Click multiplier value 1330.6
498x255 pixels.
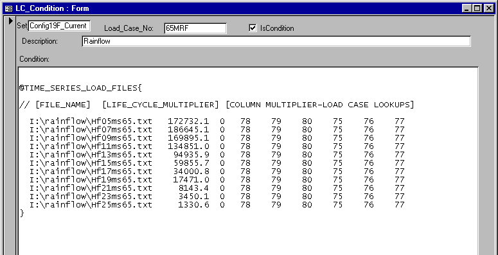(194, 205)
